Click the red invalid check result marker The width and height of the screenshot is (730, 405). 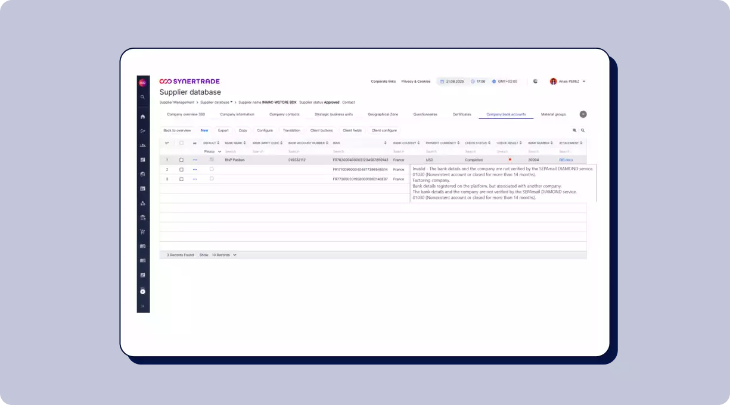[x=510, y=160]
